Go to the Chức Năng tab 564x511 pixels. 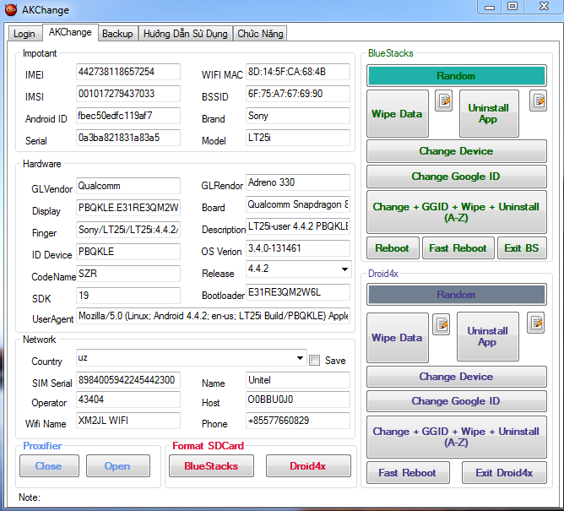(260, 34)
